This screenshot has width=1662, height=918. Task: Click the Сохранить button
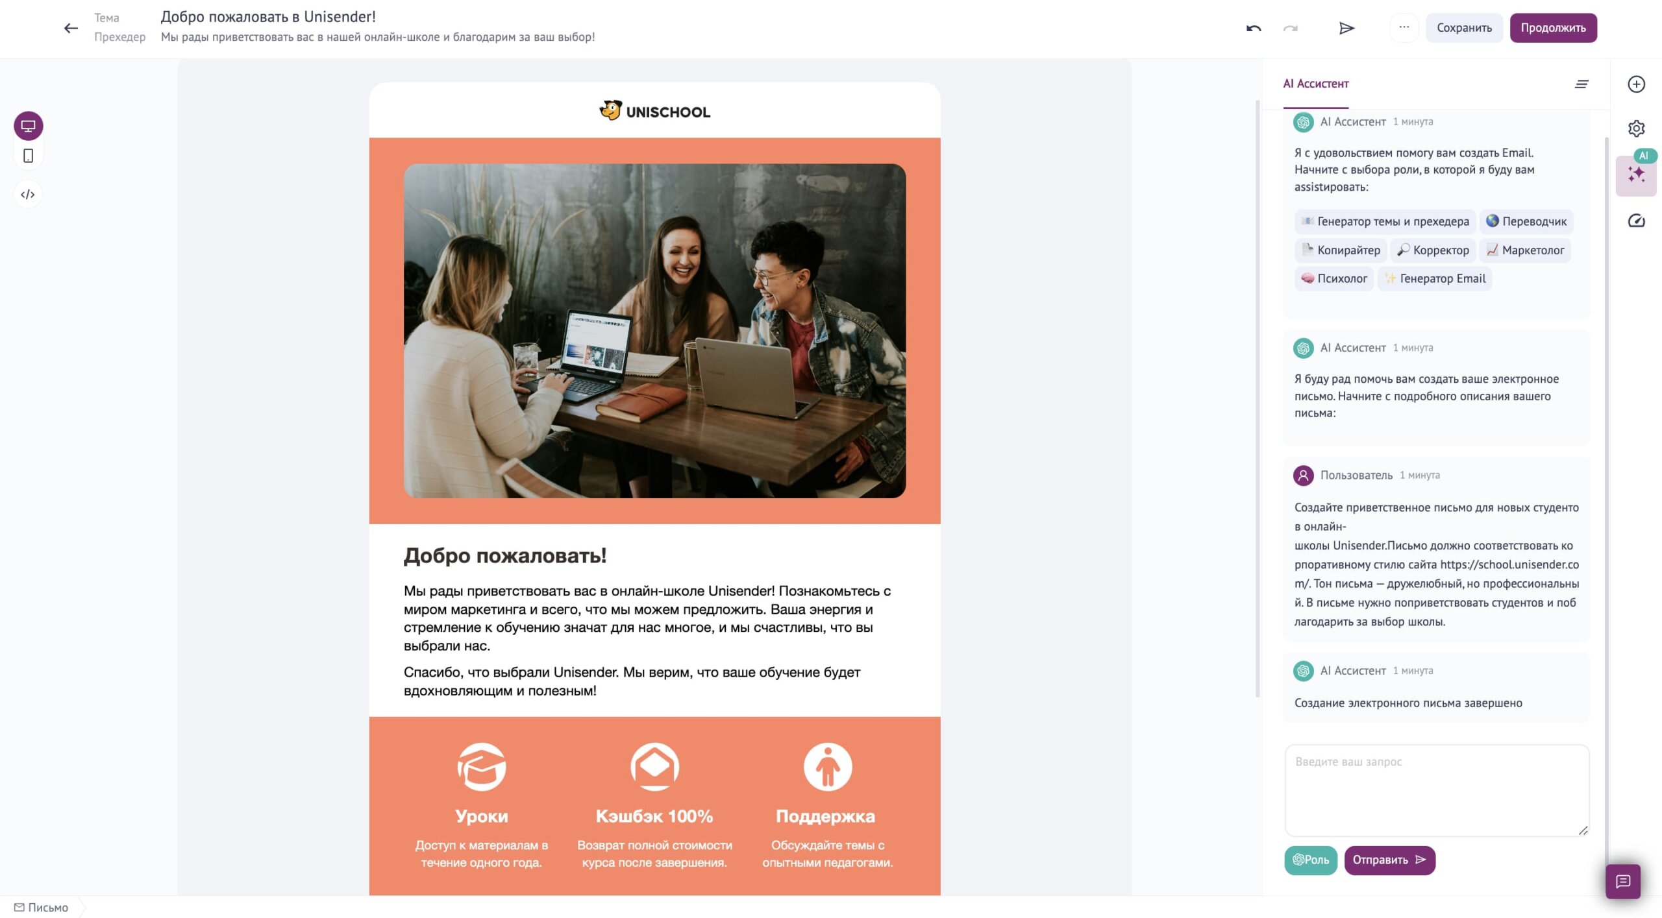coord(1463,28)
